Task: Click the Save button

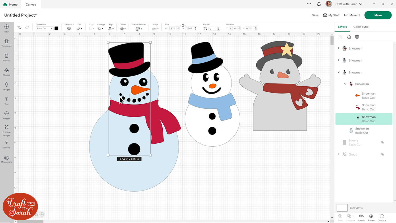Action: pos(315,15)
